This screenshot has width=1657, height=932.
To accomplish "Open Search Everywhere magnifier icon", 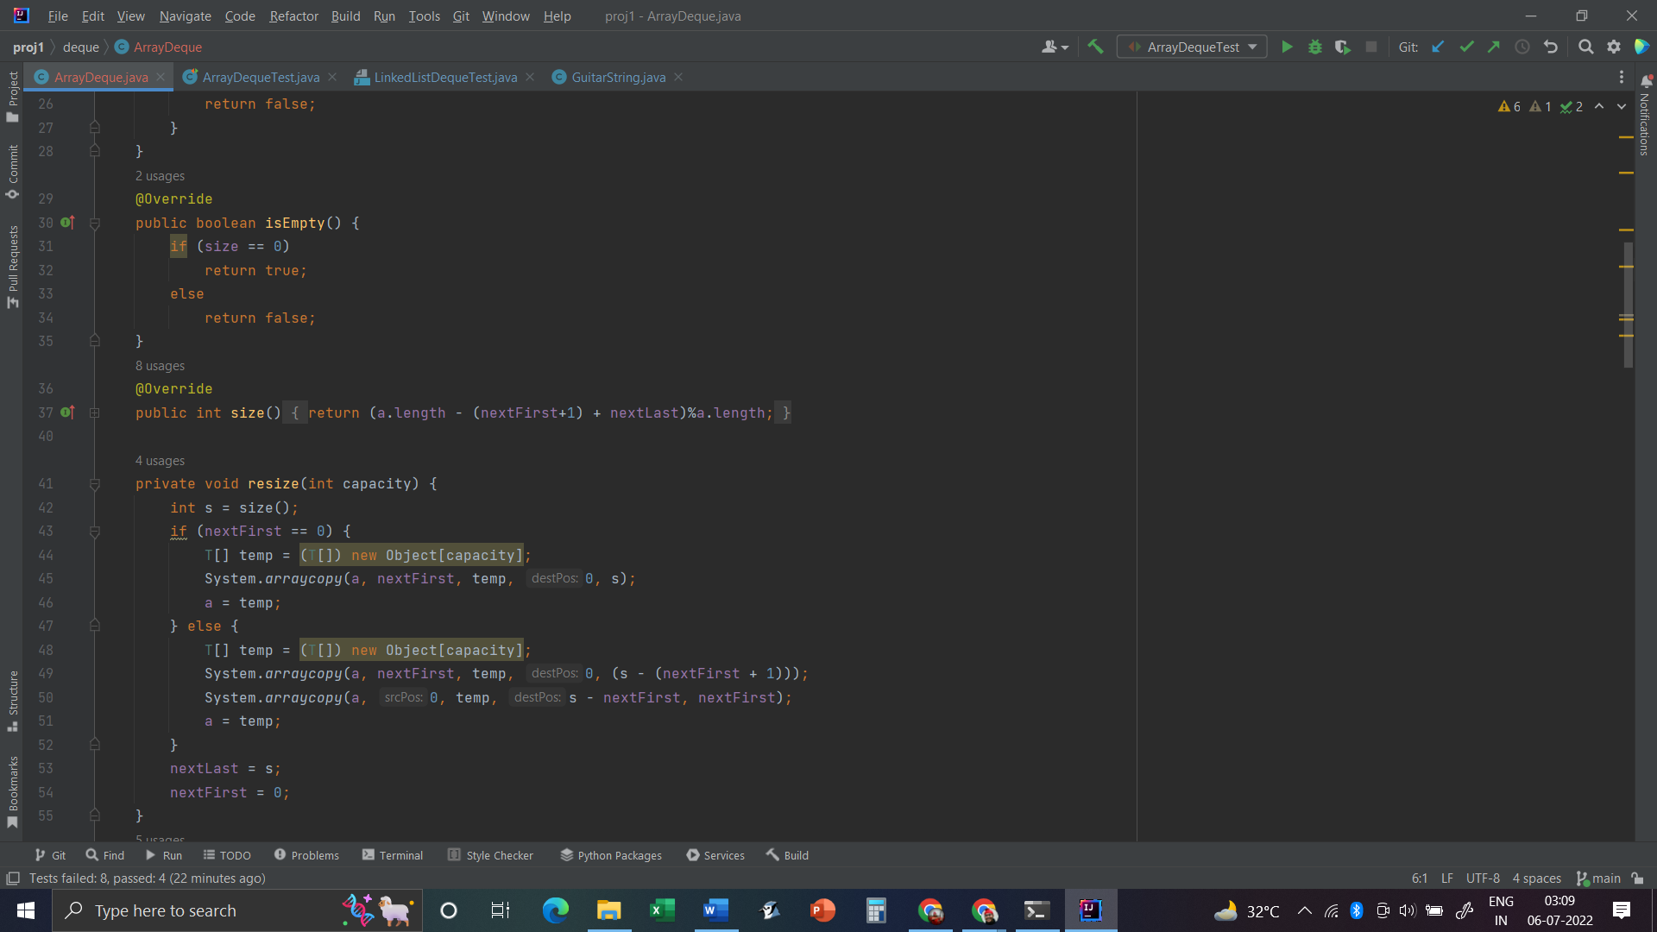I will (x=1585, y=47).
